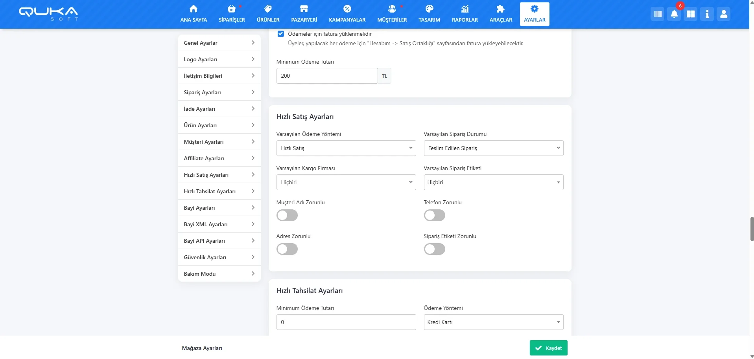Open Güvenlik Ayarları in sidebar
The image size is (754, 359).
[219, 257]
